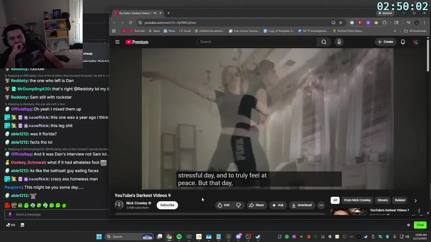The image size is (431, 242).
Task: Open Spotify from the taskbar
Action: pyautogui.click(x=179, y=237)
